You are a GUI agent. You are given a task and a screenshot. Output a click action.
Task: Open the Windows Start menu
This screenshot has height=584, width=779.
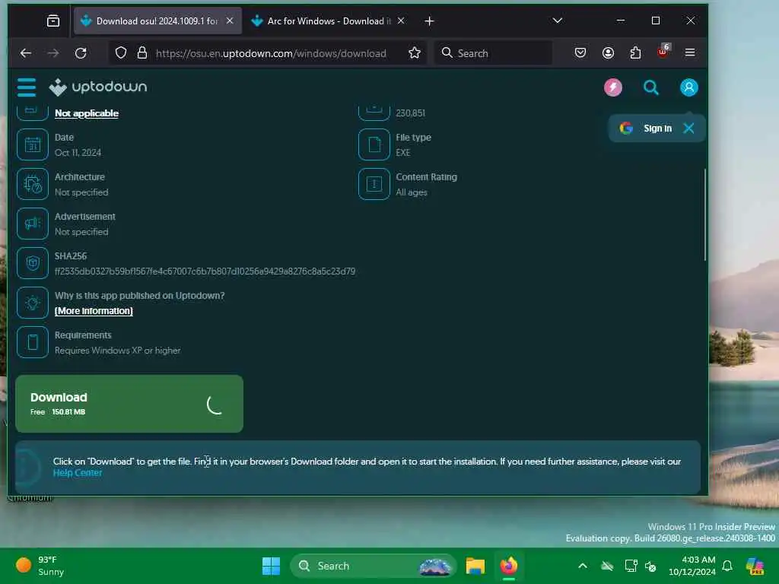[271, 566]
